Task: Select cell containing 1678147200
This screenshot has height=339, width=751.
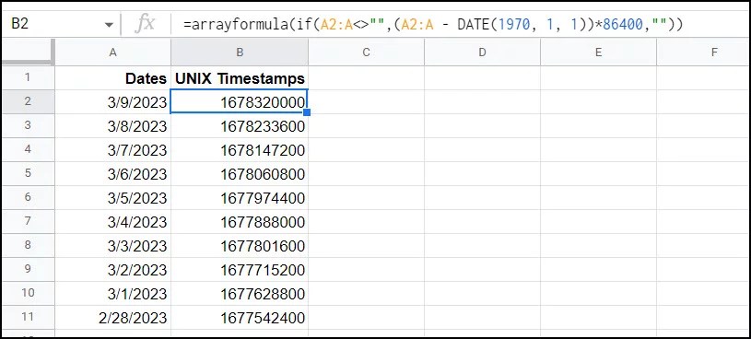Action: point(240,149)
